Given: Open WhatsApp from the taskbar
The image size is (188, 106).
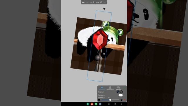Looking at the screenshot, I should click(x=96, y=104).
